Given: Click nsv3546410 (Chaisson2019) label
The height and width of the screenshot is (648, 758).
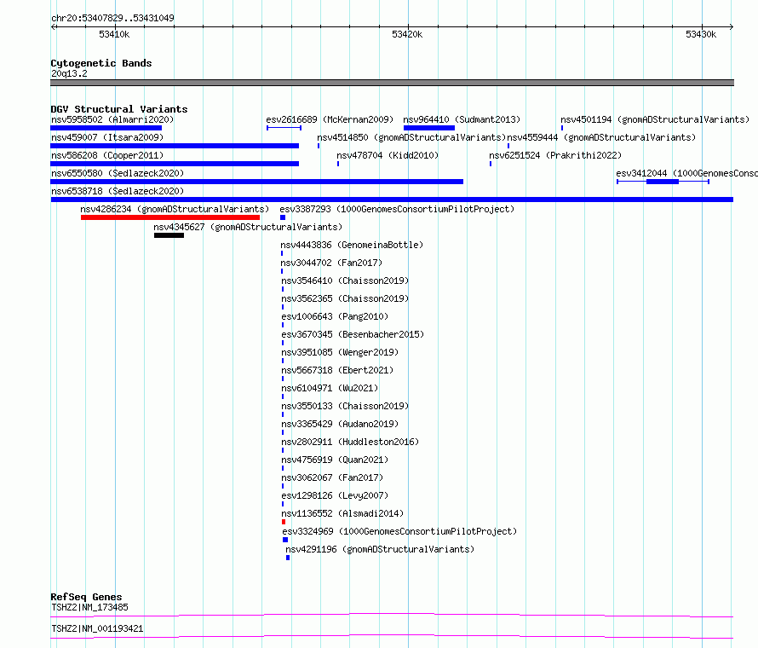Looking at the screenshot, I should [x=345, y=281].
